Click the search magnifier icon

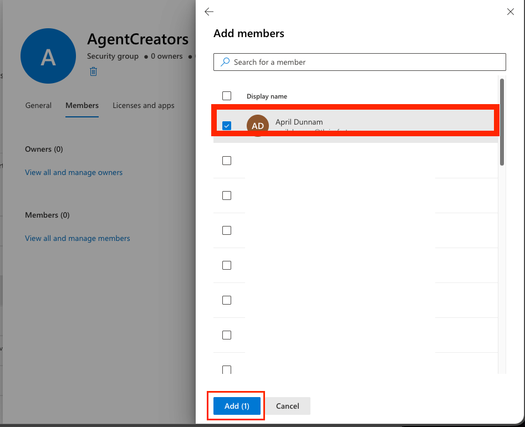pos(225,62)
